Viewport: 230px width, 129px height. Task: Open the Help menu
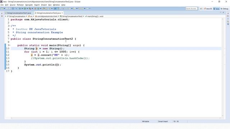click(63, 5)
